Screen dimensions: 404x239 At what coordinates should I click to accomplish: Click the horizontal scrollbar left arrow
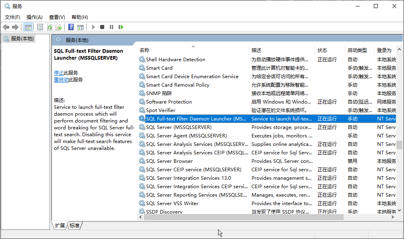tap(141, 217)
